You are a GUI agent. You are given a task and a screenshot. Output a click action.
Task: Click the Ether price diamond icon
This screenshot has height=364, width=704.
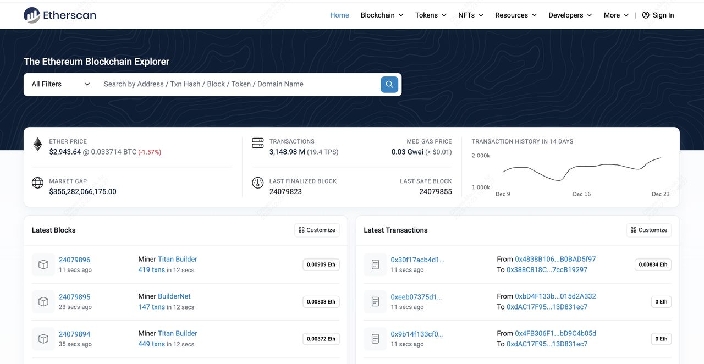pos(37,145)
